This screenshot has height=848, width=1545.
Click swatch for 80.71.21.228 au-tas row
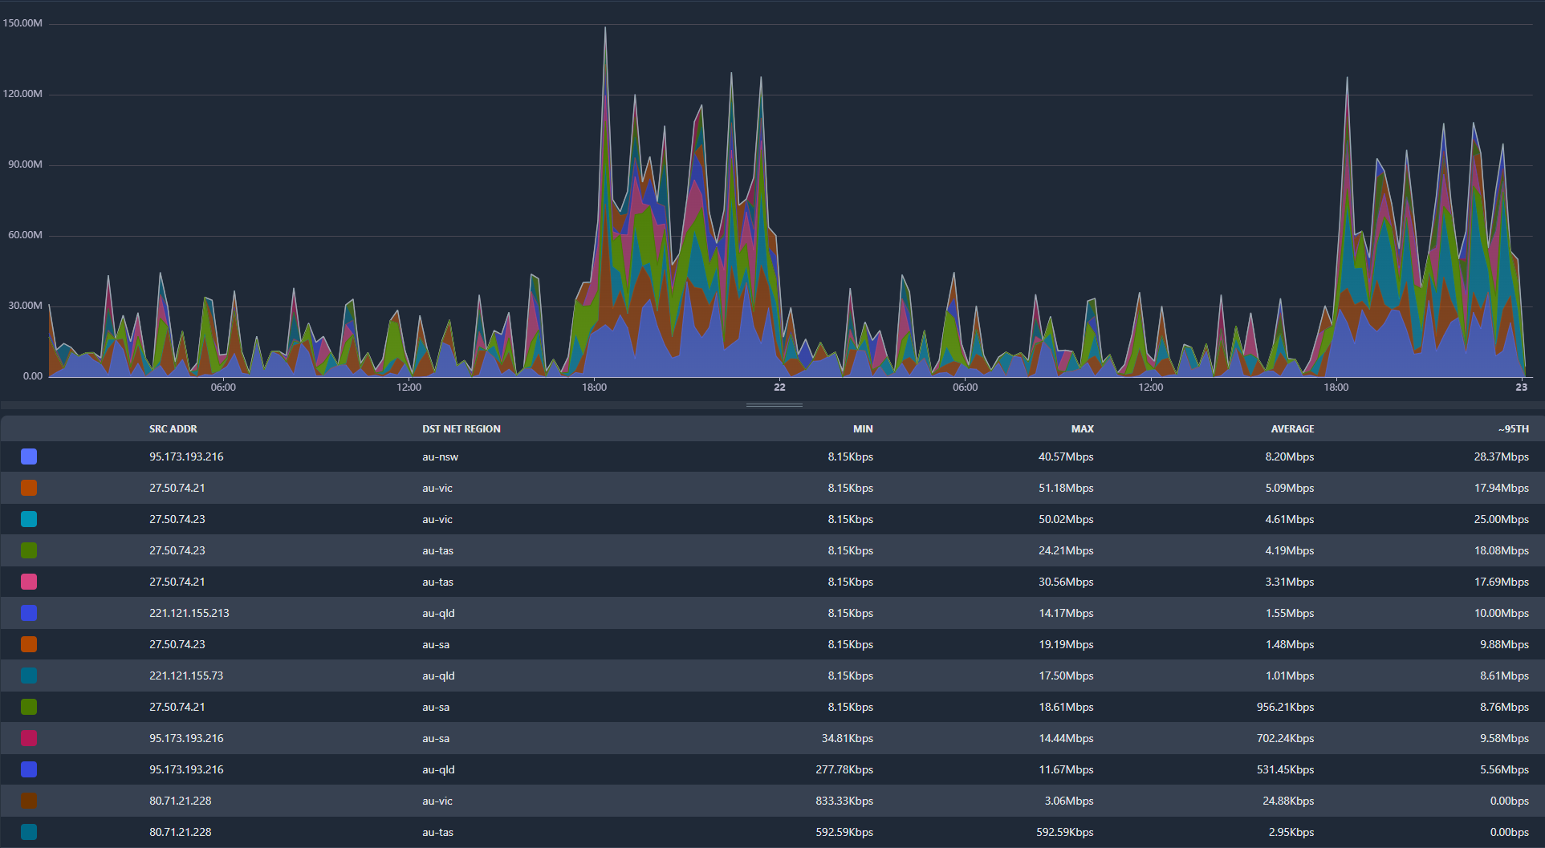29,832
